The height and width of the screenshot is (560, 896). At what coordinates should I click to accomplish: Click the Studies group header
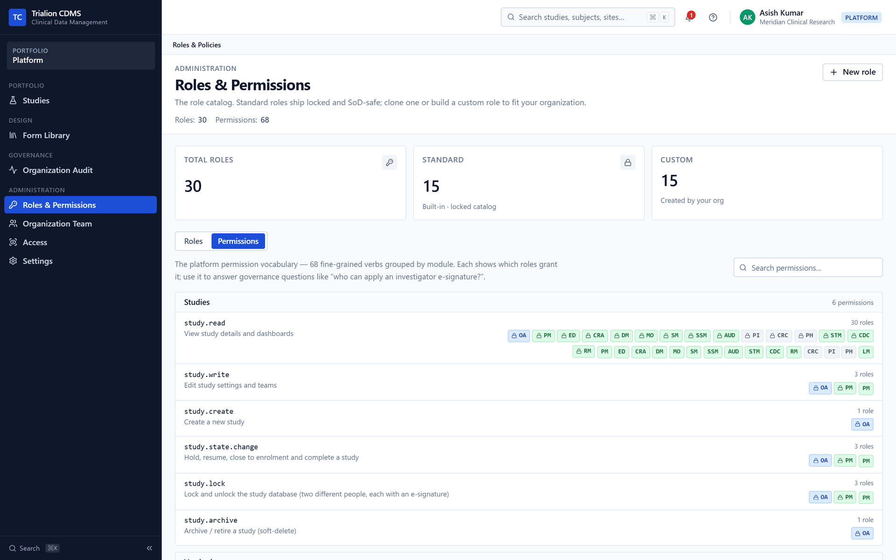(528, 302)
